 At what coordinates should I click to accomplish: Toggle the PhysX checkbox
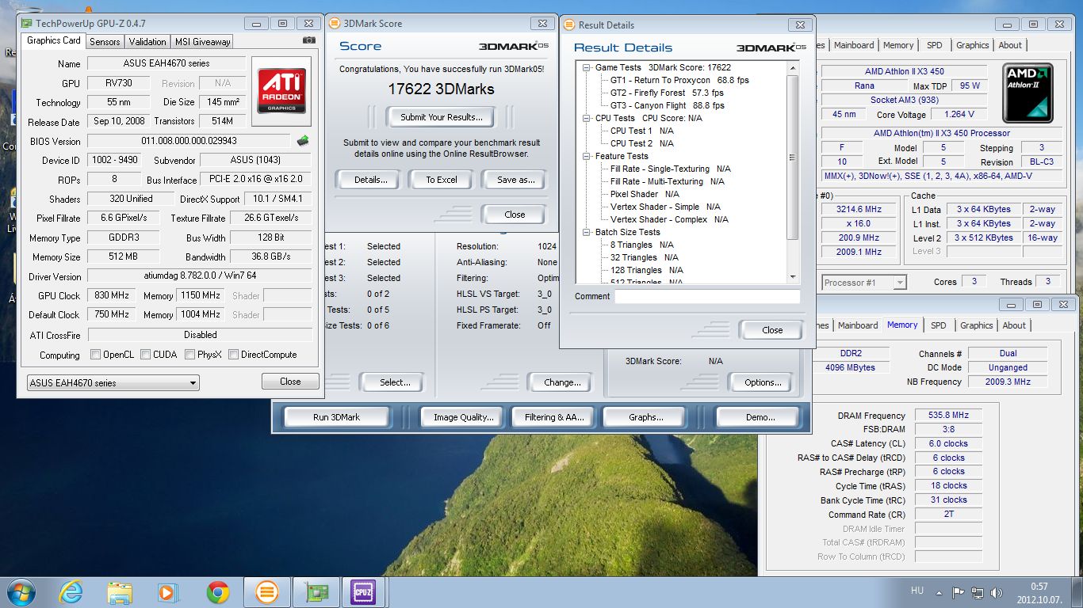[190, 355]
